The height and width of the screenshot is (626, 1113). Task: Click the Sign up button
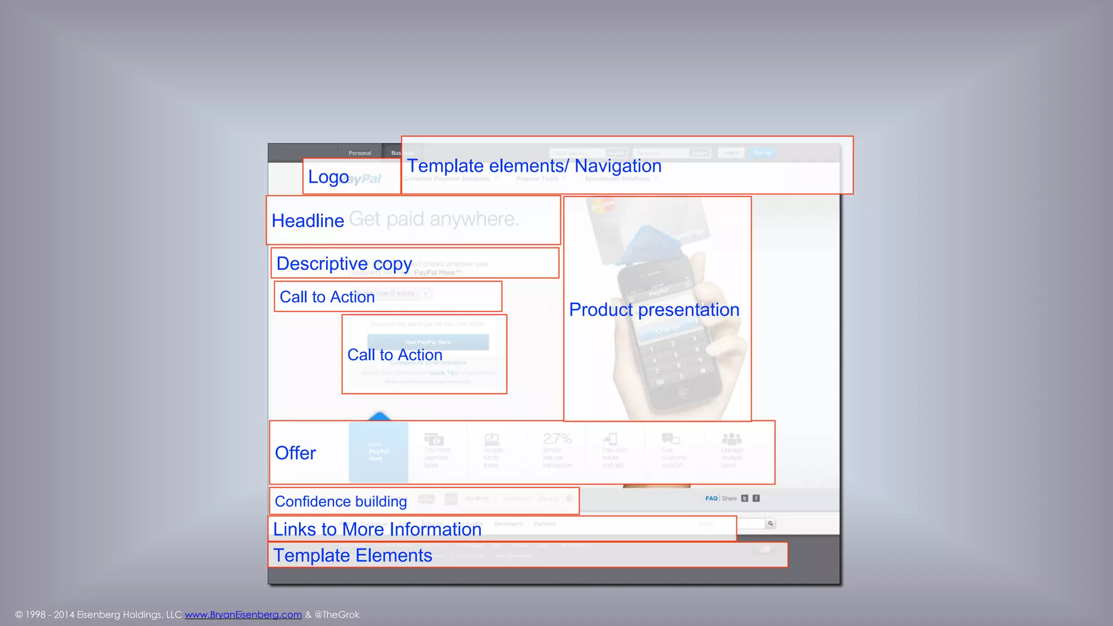pos(762,153)
